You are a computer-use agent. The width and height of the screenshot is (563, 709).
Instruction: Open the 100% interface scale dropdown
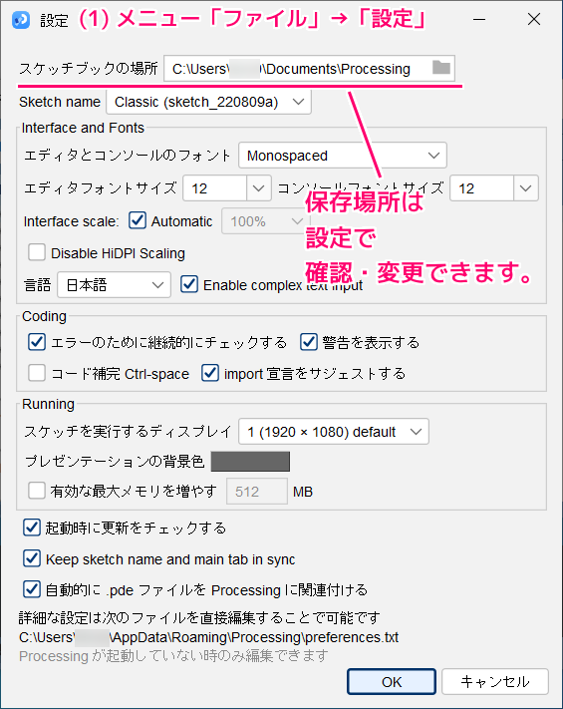pyautogui.click(x=266, y=221)
